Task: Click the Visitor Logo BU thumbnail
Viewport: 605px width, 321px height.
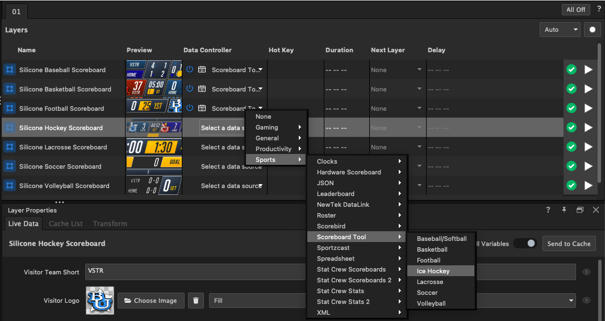Action: [100, 301]
